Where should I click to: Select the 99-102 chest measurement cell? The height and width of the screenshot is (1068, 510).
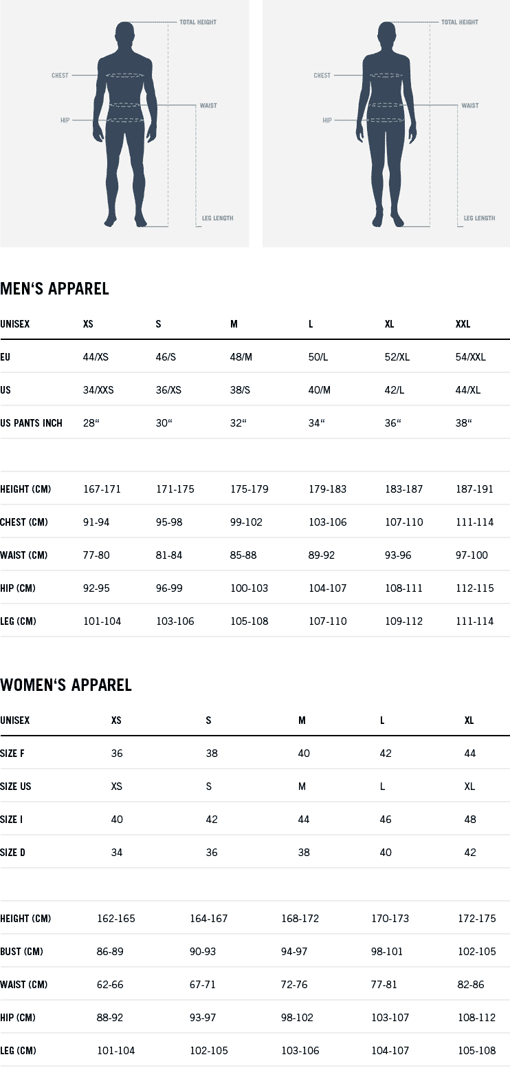[x=246, y=522]
